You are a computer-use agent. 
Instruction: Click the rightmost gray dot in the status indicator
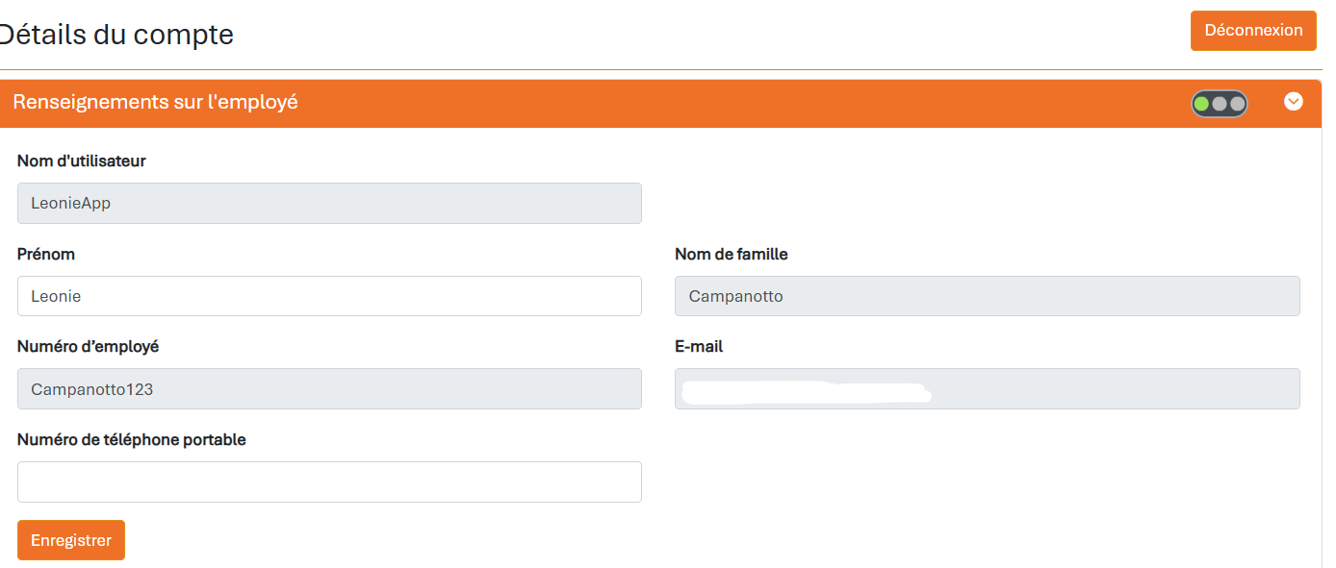click(x=1238, y=104)
